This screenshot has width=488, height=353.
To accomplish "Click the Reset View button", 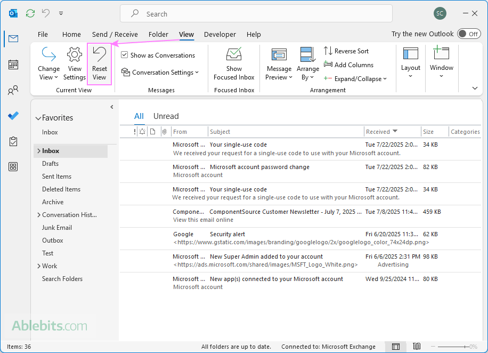I will point(99,64).
